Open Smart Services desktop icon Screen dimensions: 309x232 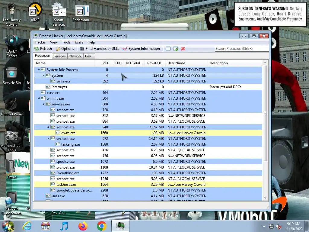click(x=59, y=14)
